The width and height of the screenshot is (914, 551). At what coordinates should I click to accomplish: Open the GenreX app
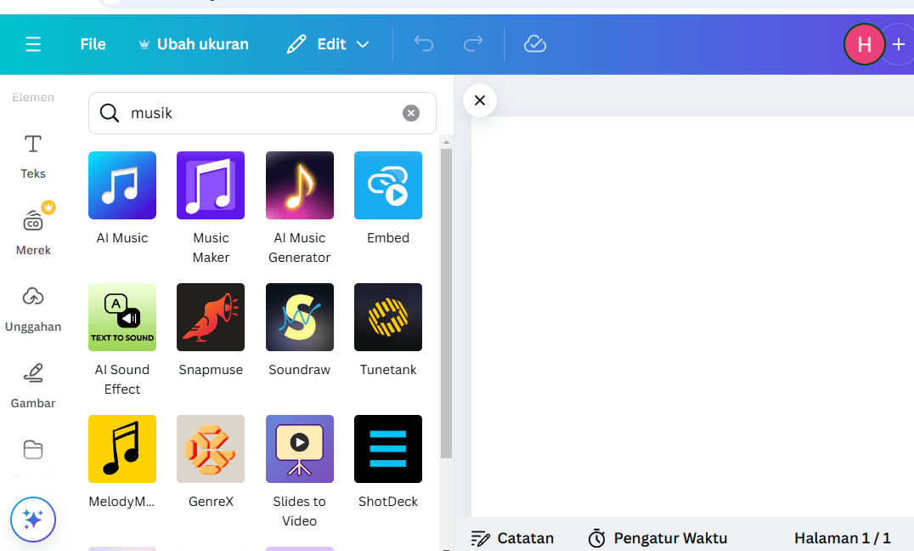[x=211, y=462]
